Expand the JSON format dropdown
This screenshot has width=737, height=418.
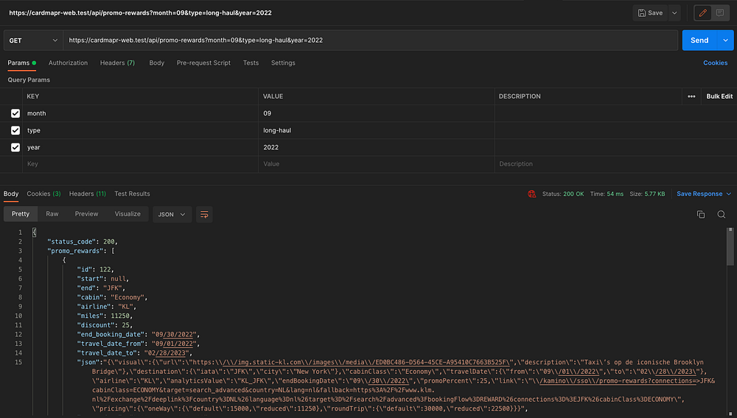(x=172, y=214)
